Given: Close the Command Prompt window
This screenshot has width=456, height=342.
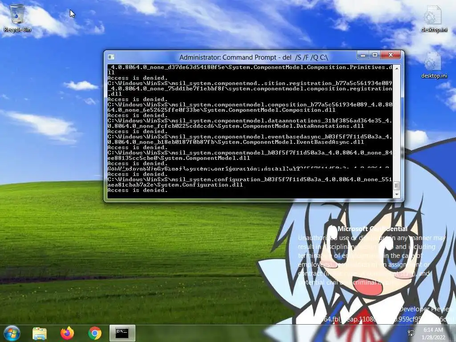Looking at the screenshot, I should 391,55.
